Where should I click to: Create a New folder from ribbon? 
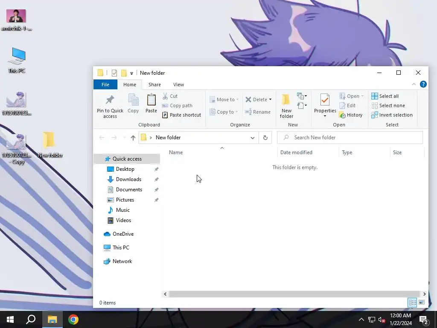click(x=286, y=106)
